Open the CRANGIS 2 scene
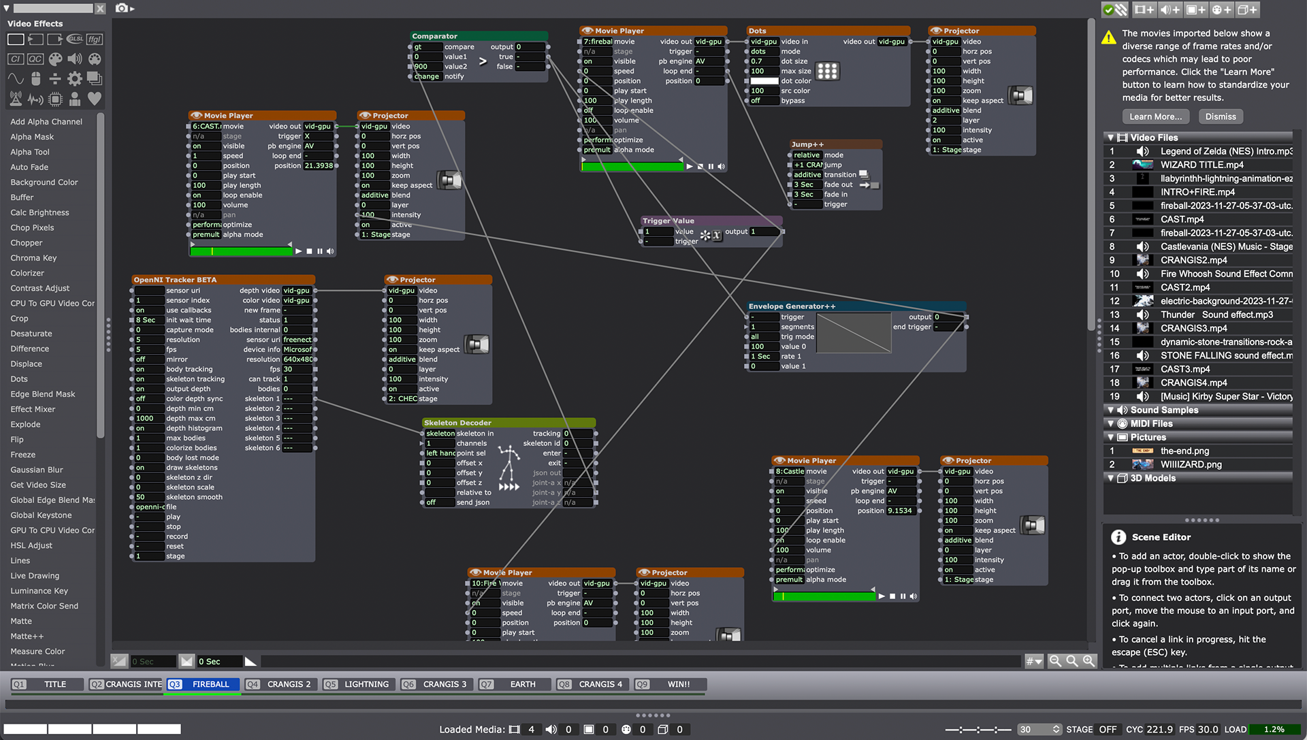Viewport: 1307px width, 740px height. 289,684
